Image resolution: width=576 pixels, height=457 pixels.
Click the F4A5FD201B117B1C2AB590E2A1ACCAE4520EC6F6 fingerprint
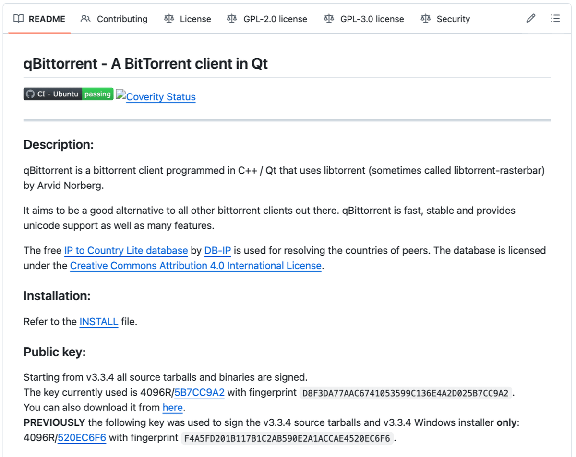click(x=287, y=438)
